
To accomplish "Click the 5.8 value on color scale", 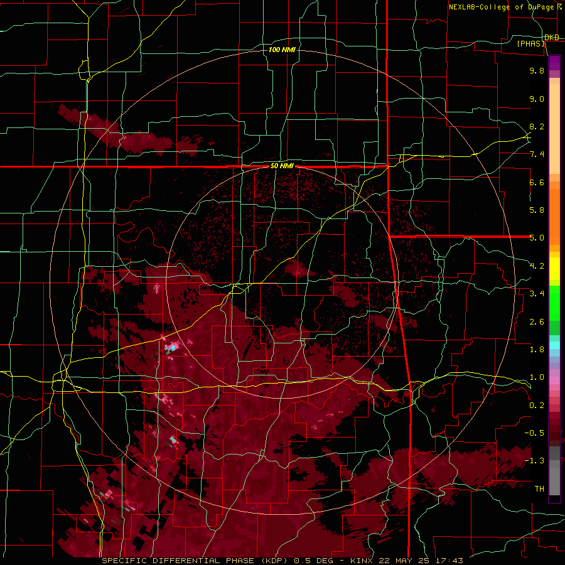I will coord(537,210).
